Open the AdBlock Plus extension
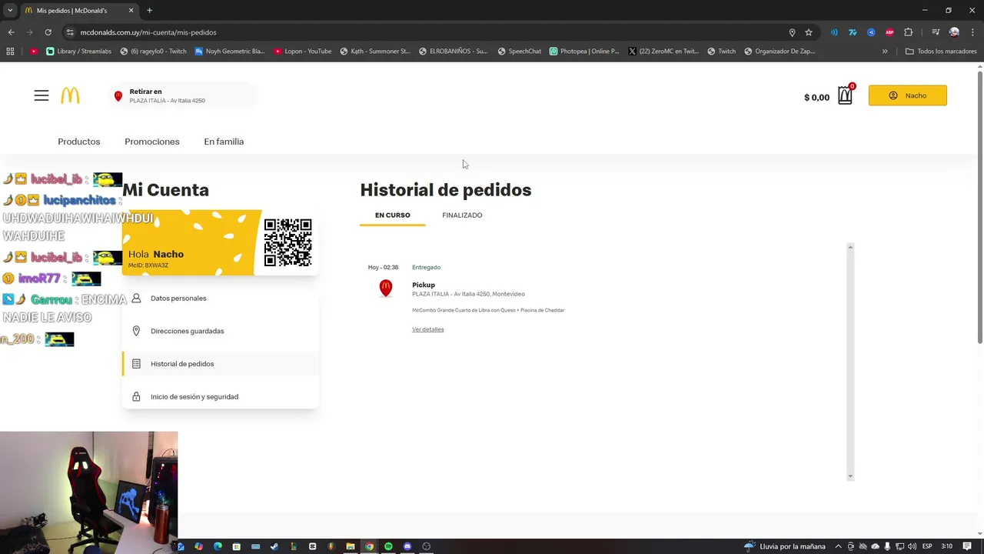984x554 pixels. point(889,32)
